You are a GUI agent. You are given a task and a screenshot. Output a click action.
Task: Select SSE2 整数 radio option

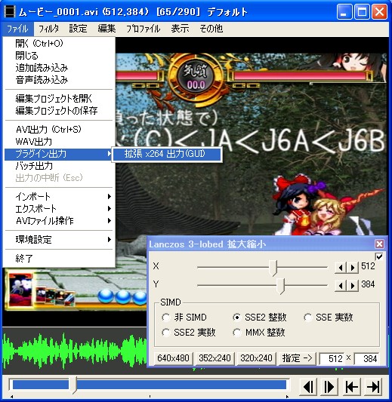[236, 318]
